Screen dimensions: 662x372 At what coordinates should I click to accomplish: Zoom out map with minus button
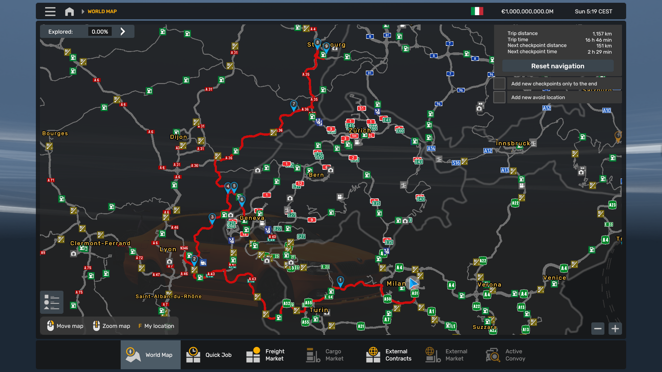click(598, 329)
